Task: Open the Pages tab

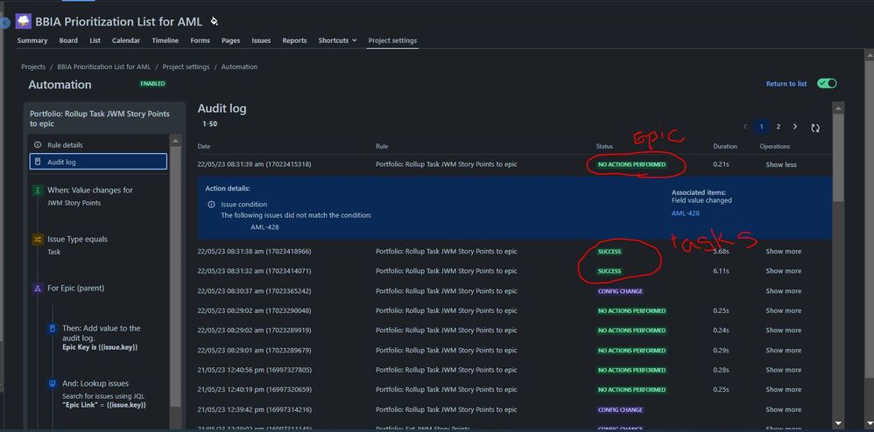Action: [x=231, y=40]
